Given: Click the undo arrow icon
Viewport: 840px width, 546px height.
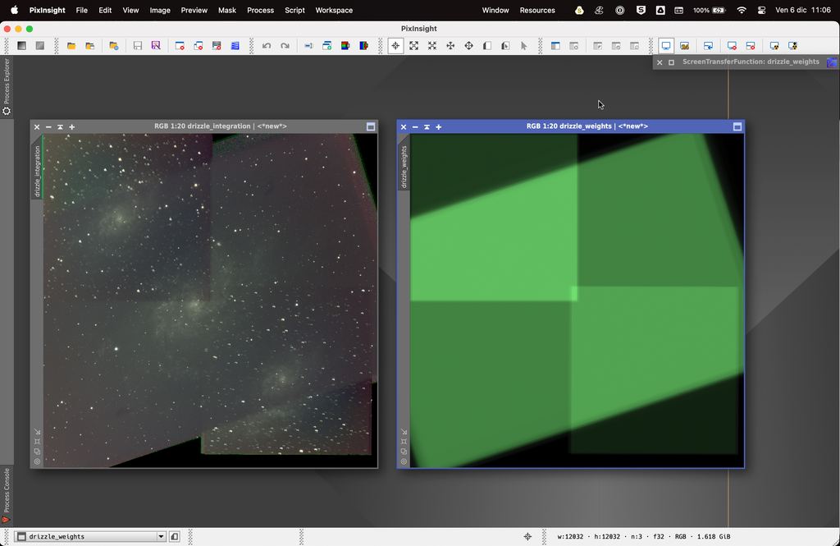Looking at the screenshot, I should coord(267,46).
